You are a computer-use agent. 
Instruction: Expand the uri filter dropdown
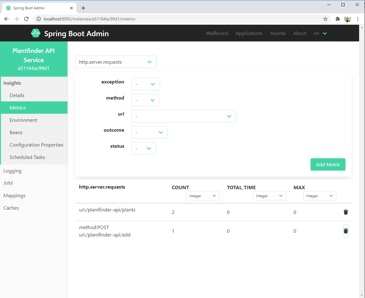click(184, 116)
